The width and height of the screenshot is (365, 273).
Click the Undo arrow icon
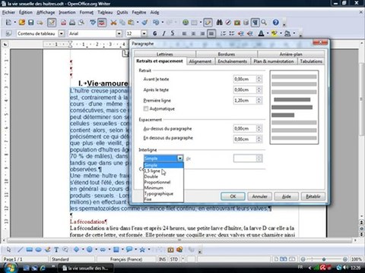click(156, 22)
